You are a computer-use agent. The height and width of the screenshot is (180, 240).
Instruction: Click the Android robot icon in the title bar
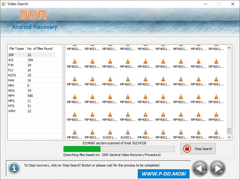pyautogui.click(x=3, y=4)
